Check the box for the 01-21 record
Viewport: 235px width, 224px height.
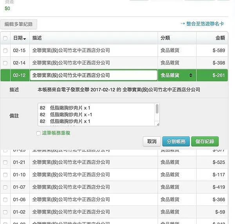click(x=5, y=163)
